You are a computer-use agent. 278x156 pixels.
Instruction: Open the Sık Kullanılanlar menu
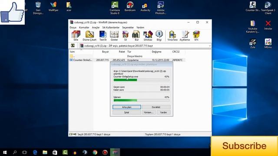111,27
